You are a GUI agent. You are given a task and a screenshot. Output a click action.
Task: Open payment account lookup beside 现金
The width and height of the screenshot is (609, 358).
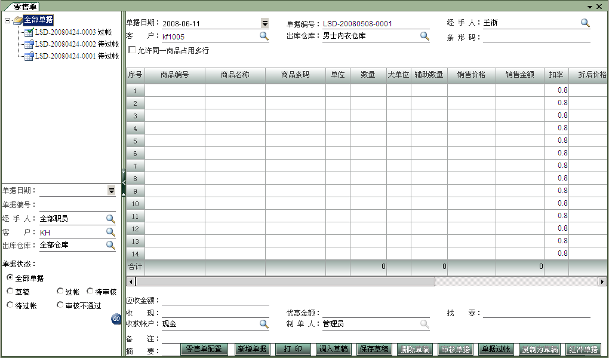click(x=263, y=325)
